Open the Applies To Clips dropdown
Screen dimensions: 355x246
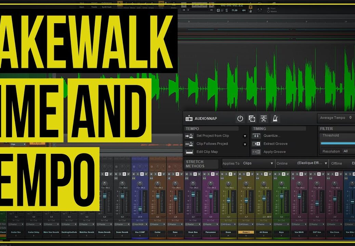(x=258, y=163)
